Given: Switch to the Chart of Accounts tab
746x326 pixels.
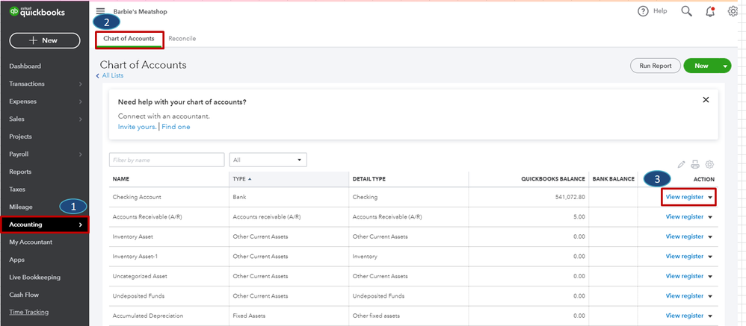Looking at the screenshot, I should pos(129,39).
